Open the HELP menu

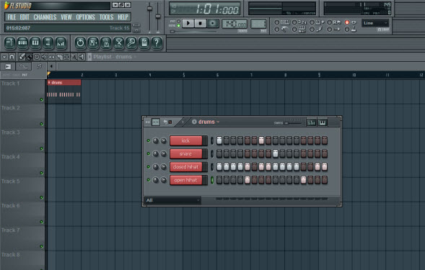(x=123, y=17)
